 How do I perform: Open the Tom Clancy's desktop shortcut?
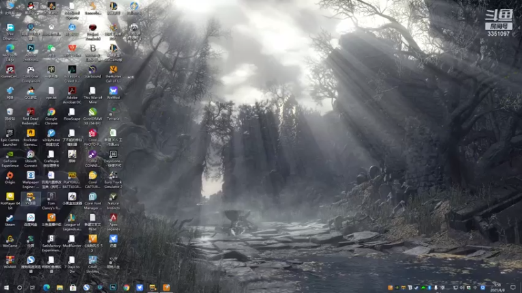coord(51,201)
